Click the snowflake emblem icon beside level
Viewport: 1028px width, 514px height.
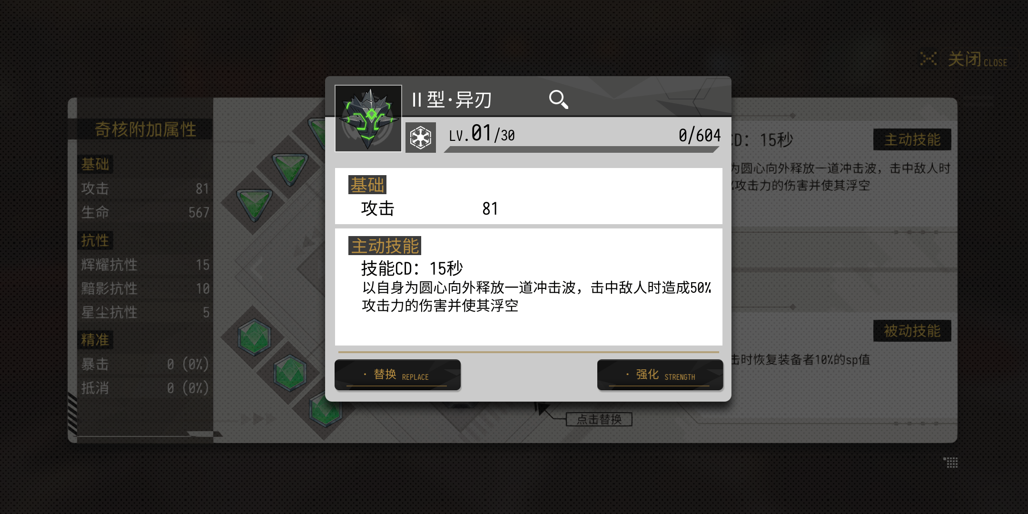[x=421, y=138]
